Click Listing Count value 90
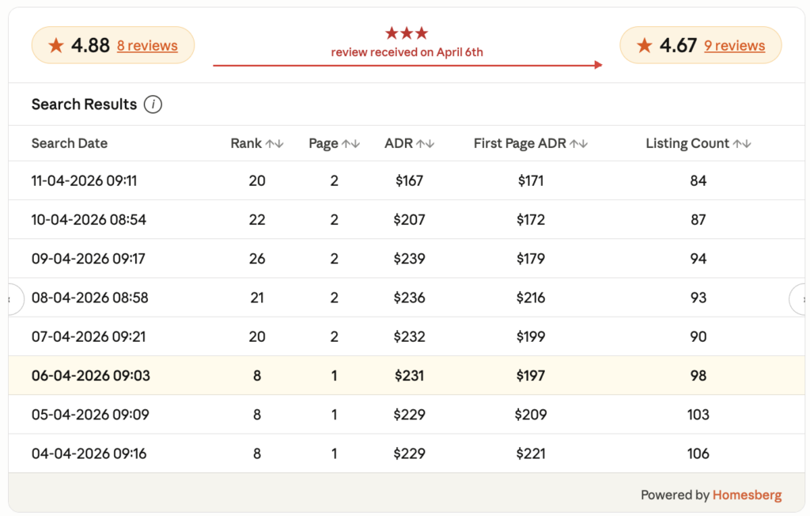This screenshot has width=810, height=516. [x=698, y=336]
